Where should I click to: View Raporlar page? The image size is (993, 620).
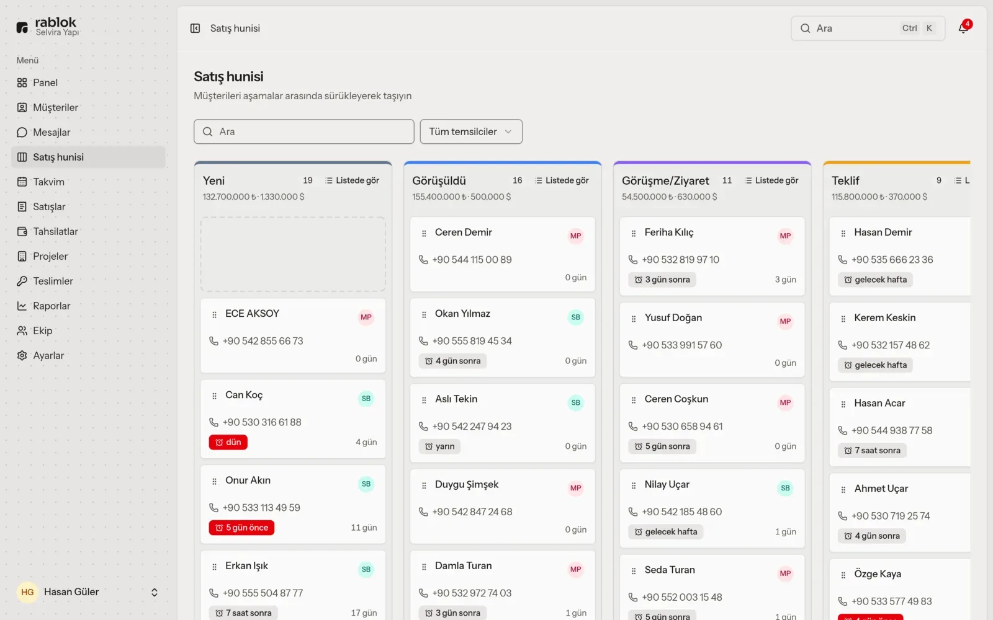click(x=88, y=306)
